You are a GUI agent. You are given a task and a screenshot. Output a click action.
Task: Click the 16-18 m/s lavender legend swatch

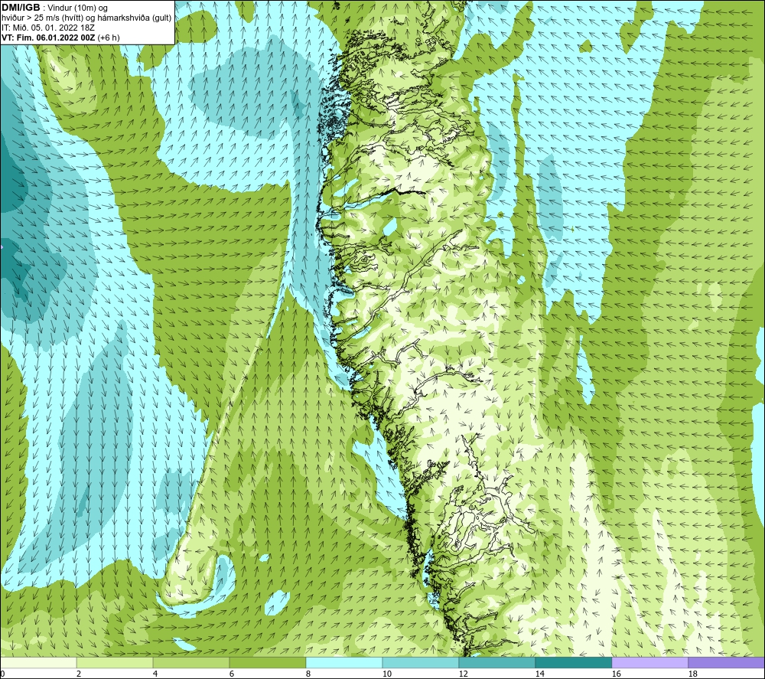click(649, 662)
